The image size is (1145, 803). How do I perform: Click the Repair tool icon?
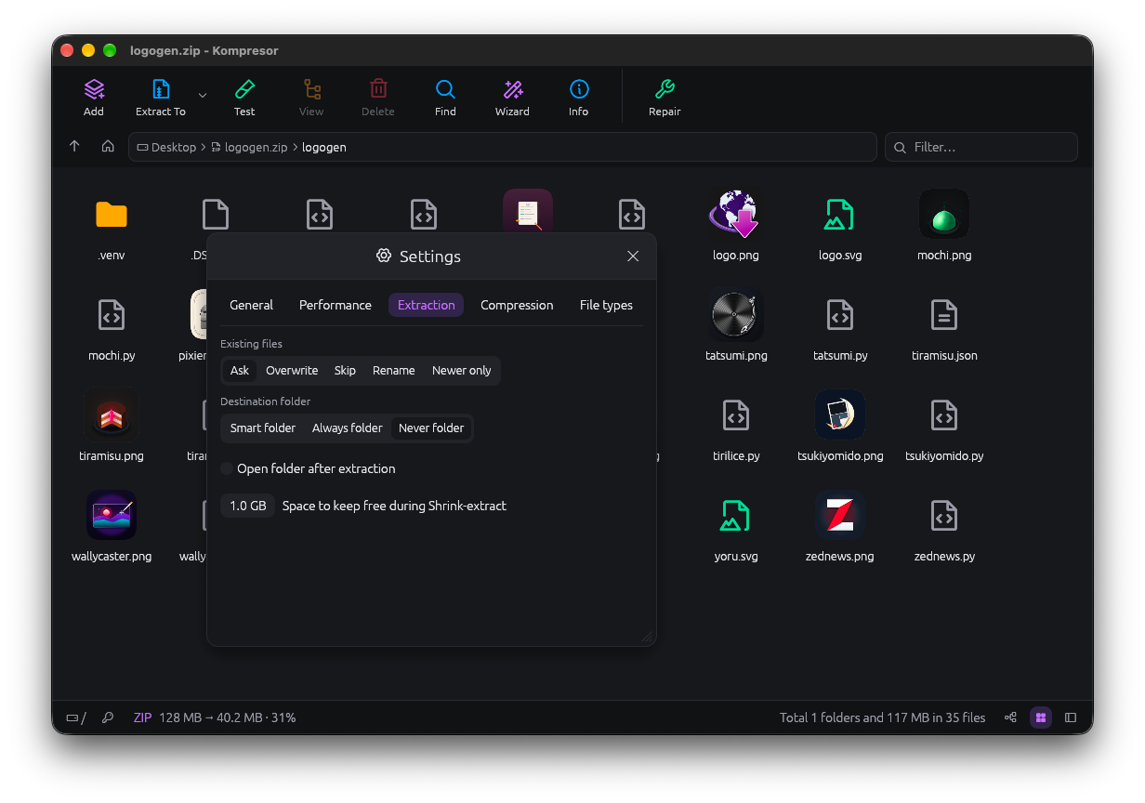tap(665, 90)
